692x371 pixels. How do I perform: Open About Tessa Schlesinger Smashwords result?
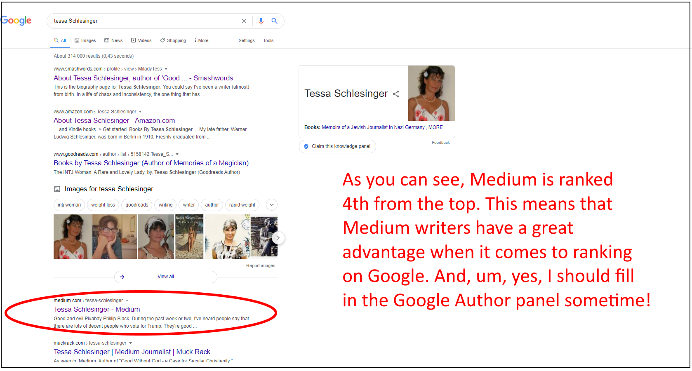[x=143, y=78]
